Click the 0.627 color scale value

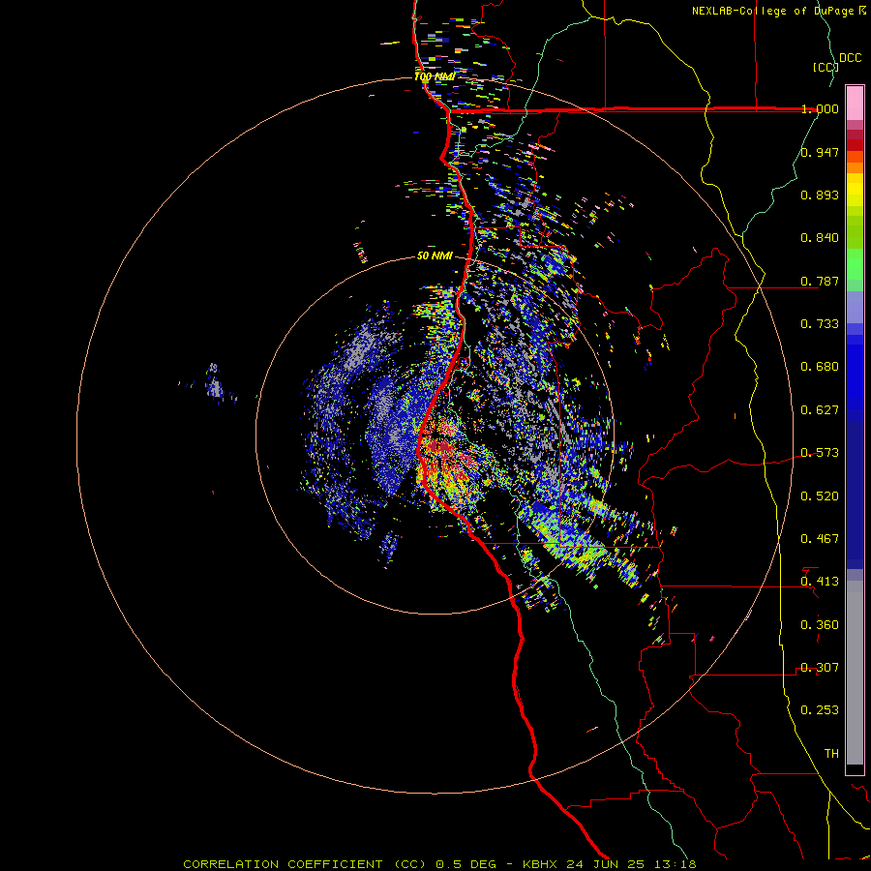coord(820,410)
